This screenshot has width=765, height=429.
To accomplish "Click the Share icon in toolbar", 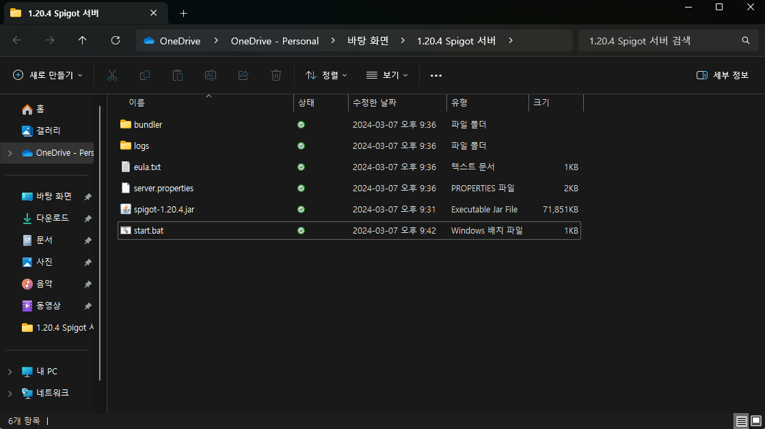I will [x=243, y=75].
